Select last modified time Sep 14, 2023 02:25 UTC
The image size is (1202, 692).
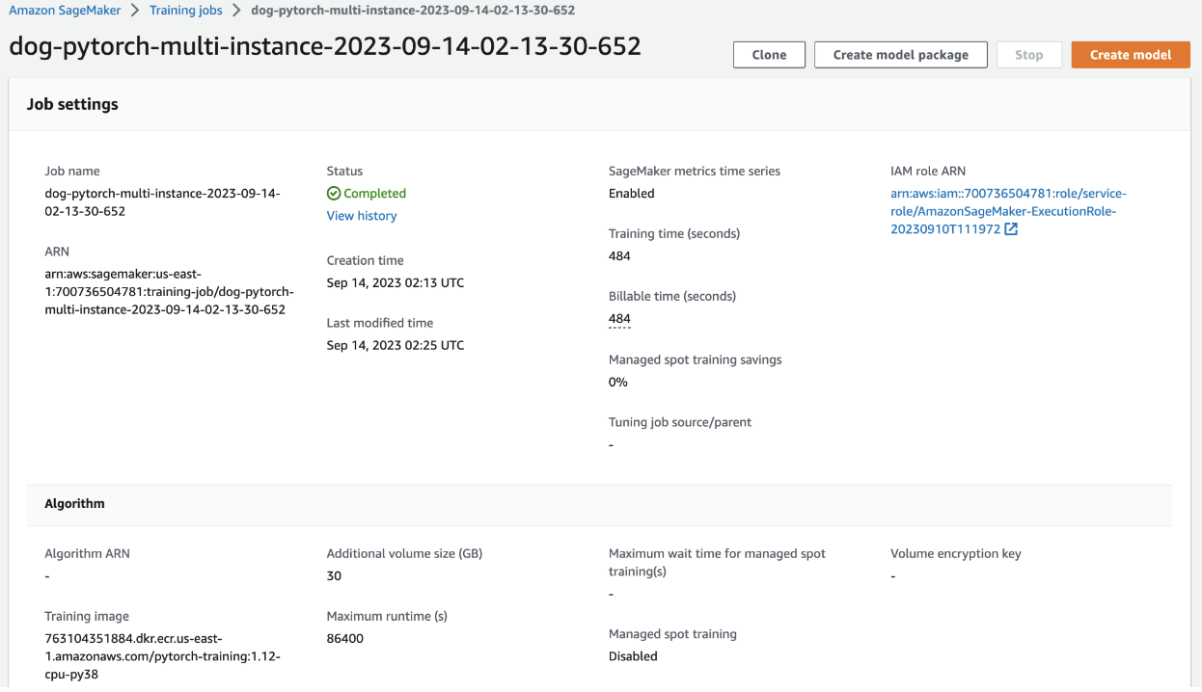396,346
